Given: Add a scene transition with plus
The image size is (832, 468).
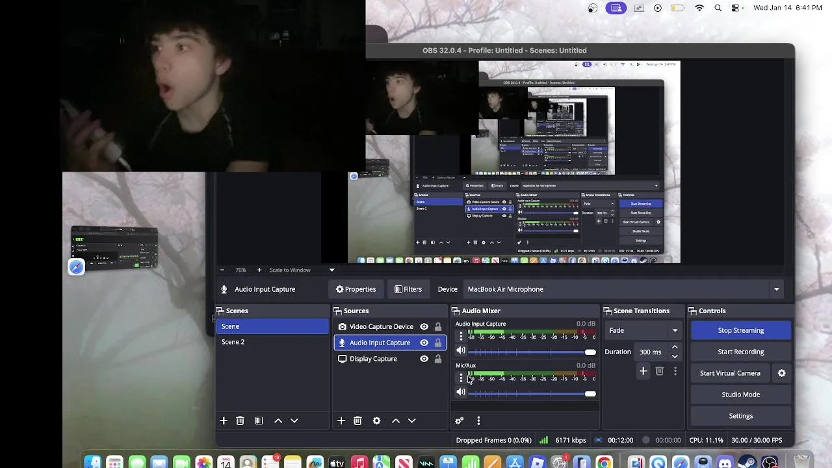Looking at the screenshot, I should pyautogui.click(x=643, y=371).
